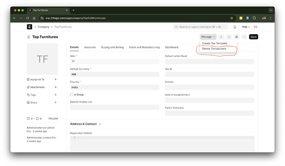The image size is (285, 166).
Task: Click the yellow extension icon in toolbar
Action: (241, 18)
